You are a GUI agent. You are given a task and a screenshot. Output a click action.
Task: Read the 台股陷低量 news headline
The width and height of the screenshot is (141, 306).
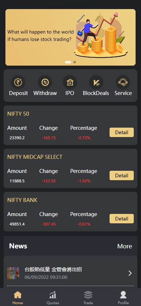(x=53, y=269)
